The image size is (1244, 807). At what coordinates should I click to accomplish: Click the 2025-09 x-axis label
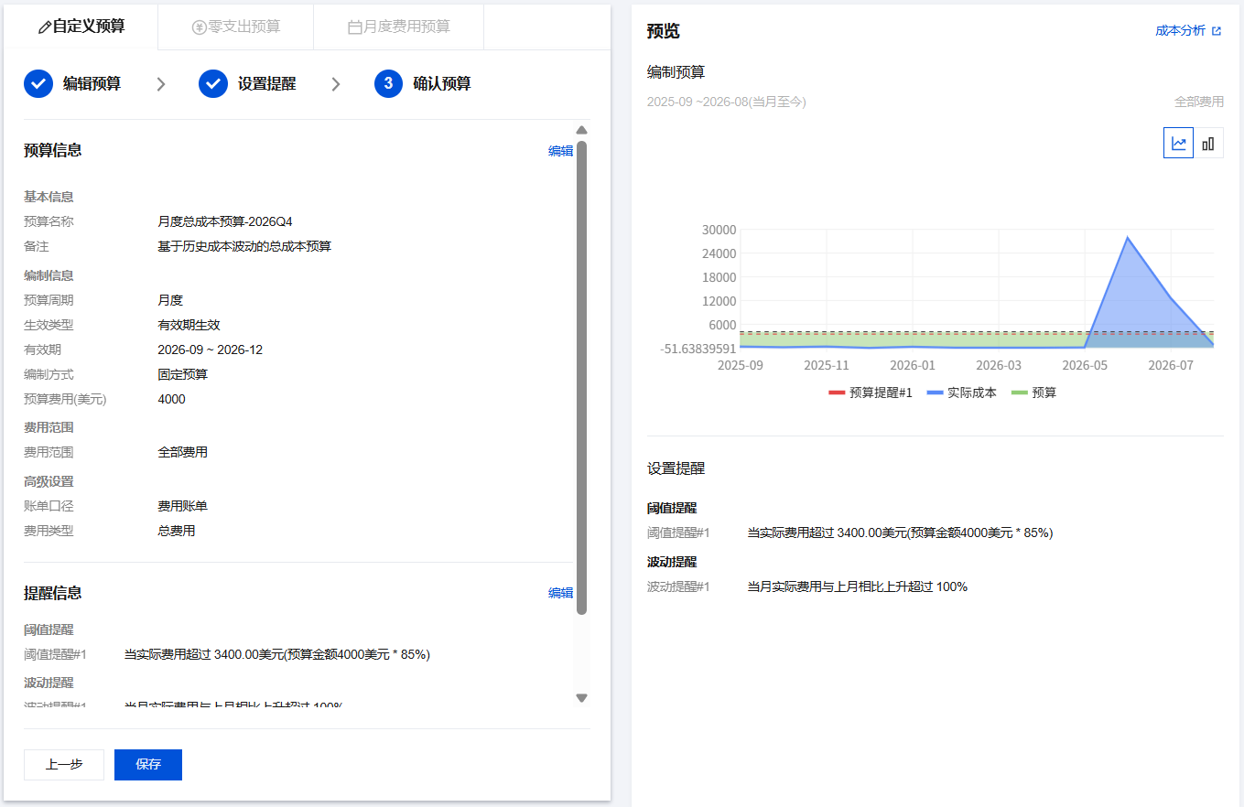[x=740, y=365]
